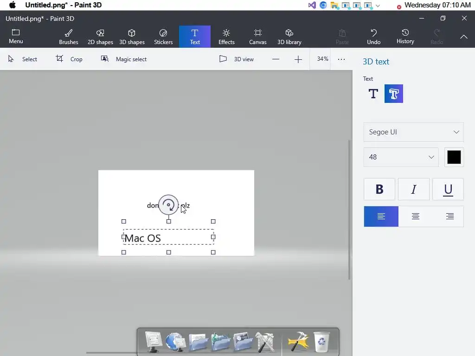Click the File Explorer icon in the menu bar
The image size is (475, 356).
334,5
